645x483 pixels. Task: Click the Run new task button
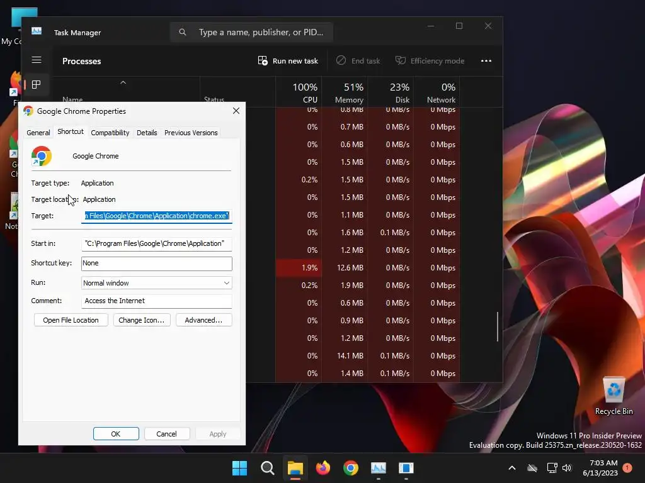tap(288, 61)
